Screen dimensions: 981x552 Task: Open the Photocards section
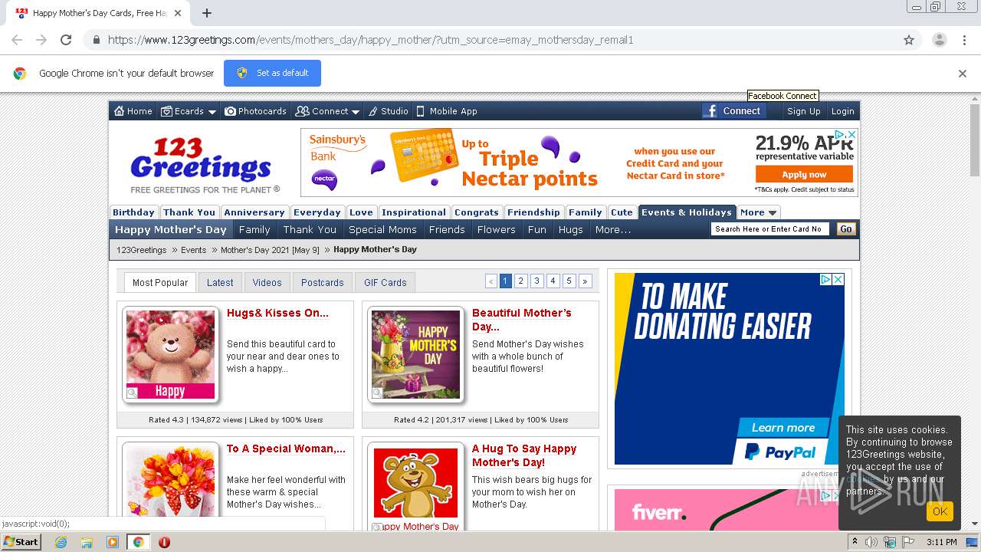tap(255, 111)
